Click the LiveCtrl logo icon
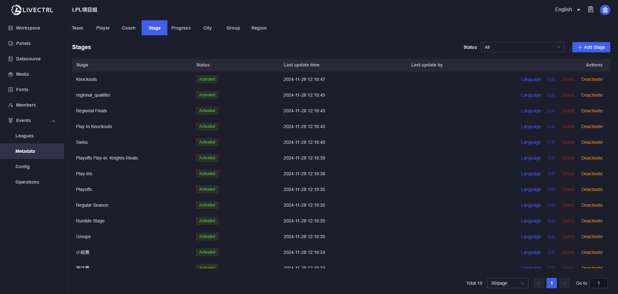Image resolution: width=618 pixels, height=294 pixels. pyautogui.click(x=16, y=10)
